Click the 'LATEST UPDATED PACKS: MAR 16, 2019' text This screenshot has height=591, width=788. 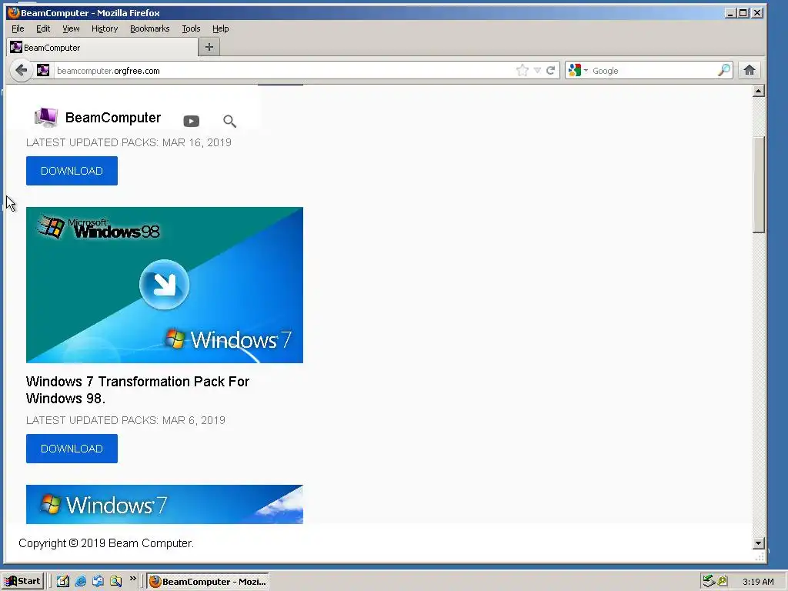point(129,142)
